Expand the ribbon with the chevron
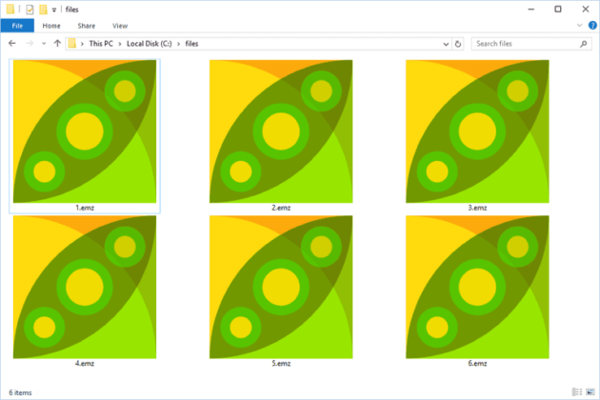The width and height of the screenshot is (600, 400). (578, 26)
